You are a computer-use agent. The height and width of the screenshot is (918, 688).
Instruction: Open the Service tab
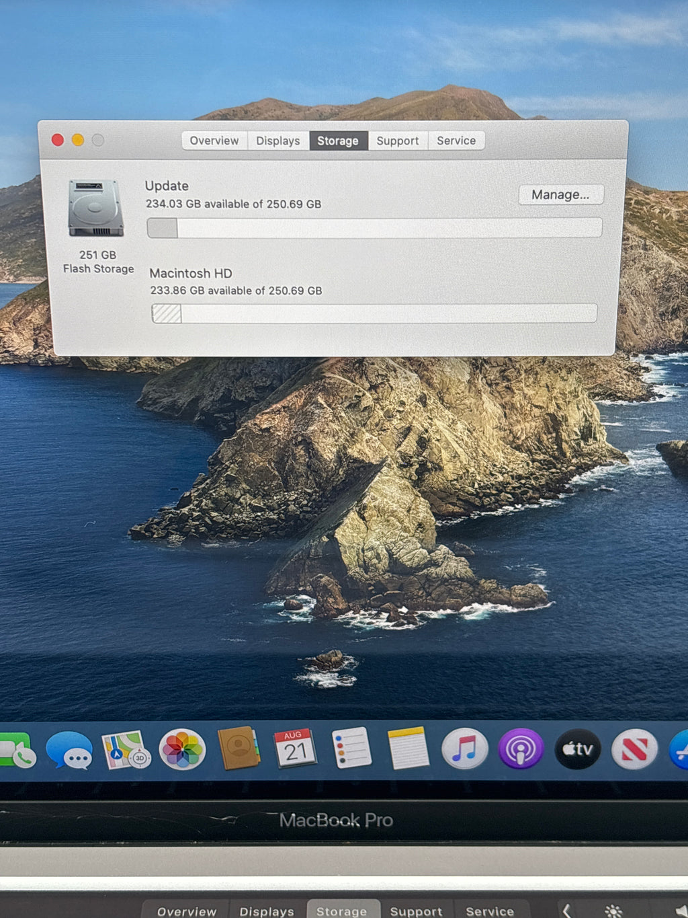click(456, 141)
